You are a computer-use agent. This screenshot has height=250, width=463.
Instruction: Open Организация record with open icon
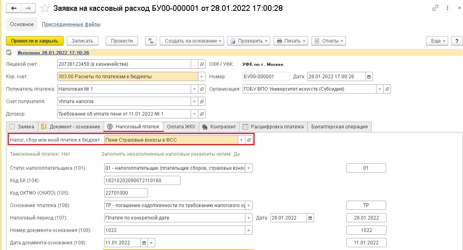click(387, 89)
